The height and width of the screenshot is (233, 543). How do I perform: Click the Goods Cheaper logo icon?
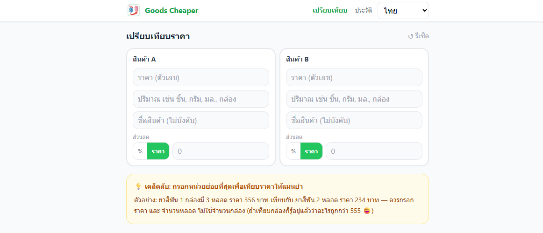(133, 10)
